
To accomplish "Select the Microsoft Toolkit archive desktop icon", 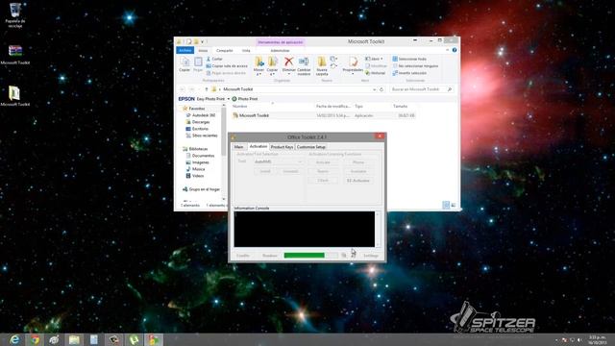I will (x=15, y=54).
